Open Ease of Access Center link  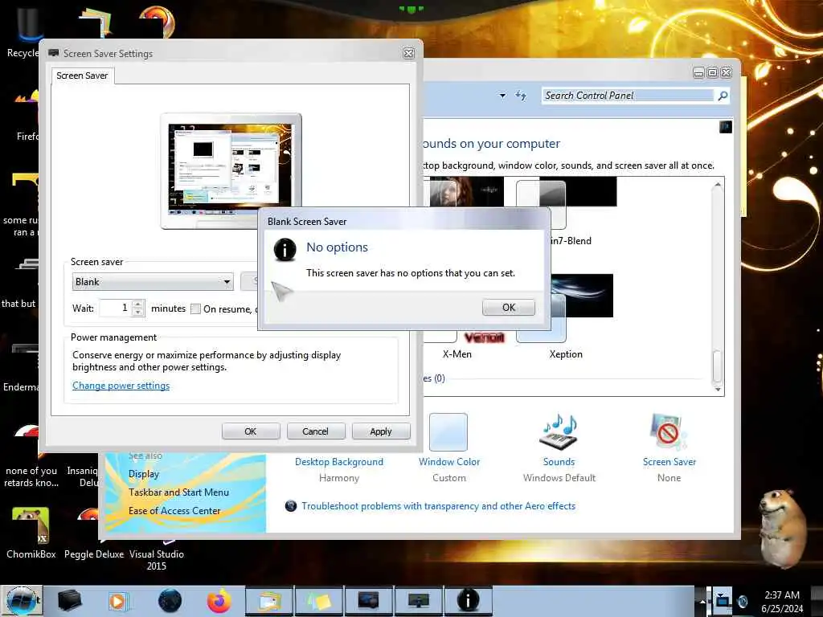[174, 510]
